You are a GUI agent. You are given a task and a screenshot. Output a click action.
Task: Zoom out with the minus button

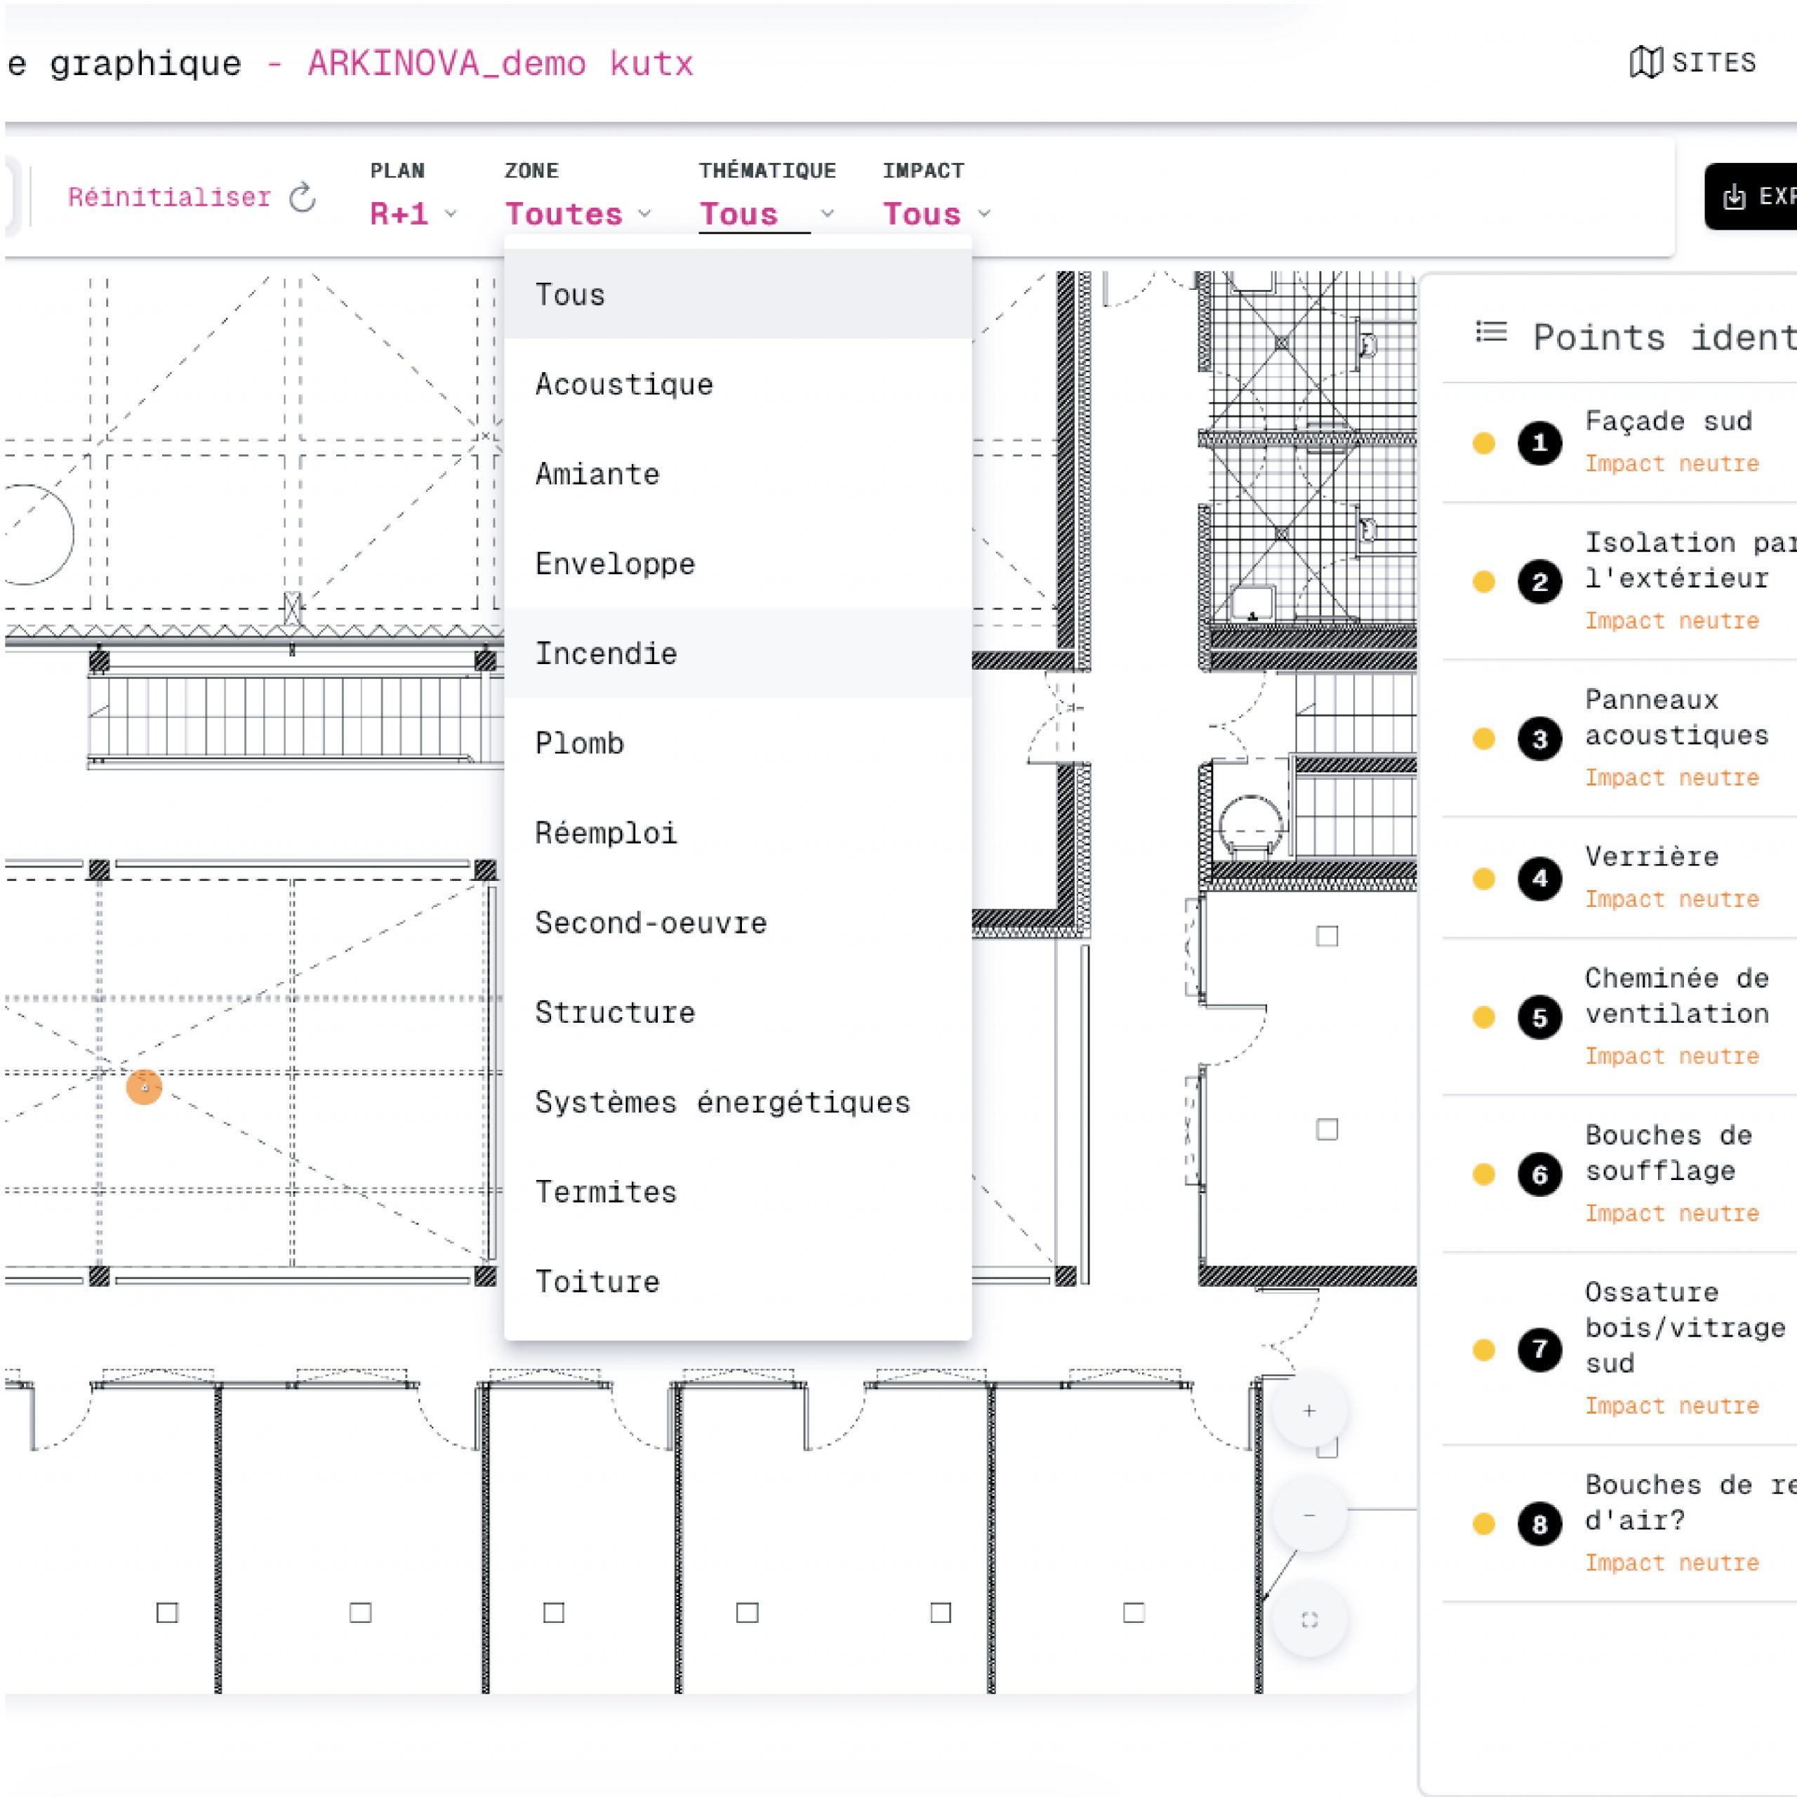tap(1308, 1516)
